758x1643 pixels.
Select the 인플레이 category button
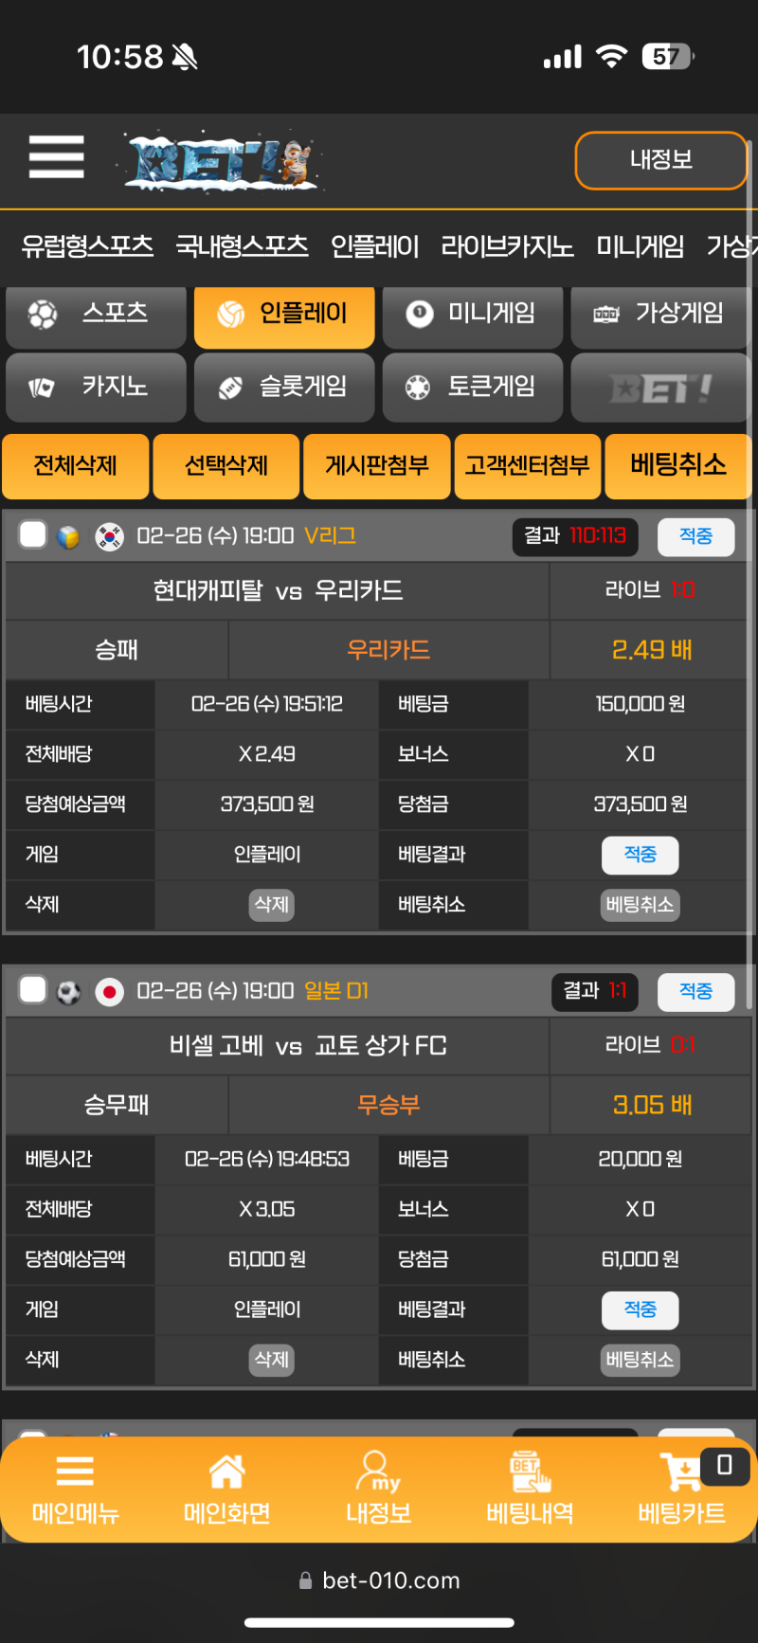pyautogui.click(x=284, y=314)
